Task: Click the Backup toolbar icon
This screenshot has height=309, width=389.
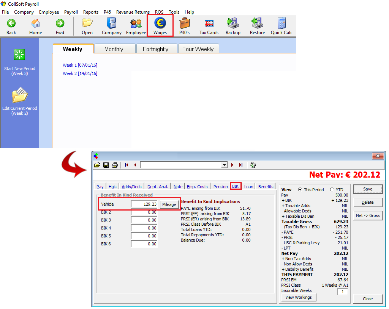Action: (x=233, y=24)
